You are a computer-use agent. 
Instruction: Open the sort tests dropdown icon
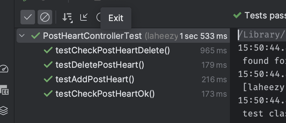pos(67,18)
